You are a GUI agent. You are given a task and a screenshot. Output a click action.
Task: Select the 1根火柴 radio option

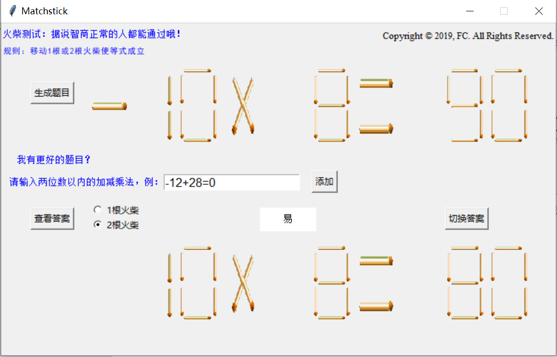(116, 210)
